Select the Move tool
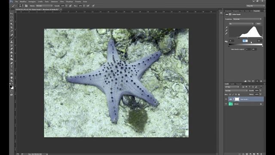The width and height of the screenshot is (275, 155). coord(12,13)
